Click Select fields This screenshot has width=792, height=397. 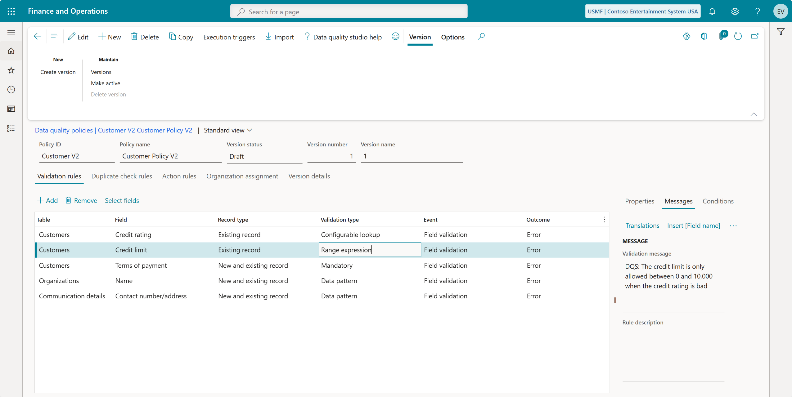coord(122,200)
